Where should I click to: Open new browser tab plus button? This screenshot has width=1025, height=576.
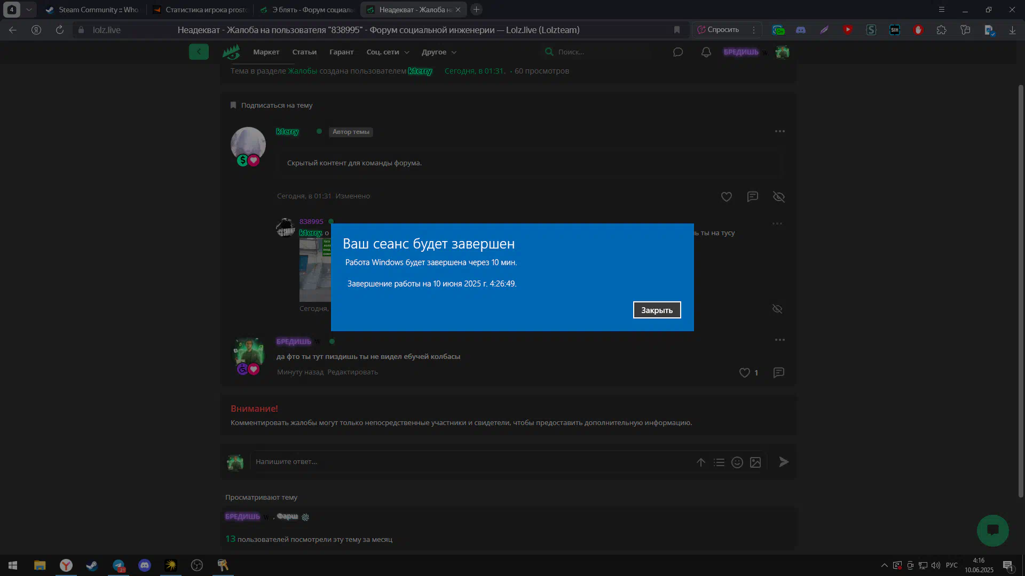(x=476, y=10)
